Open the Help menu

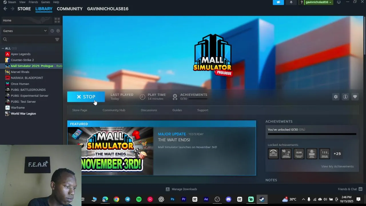(x=56, y=2)
